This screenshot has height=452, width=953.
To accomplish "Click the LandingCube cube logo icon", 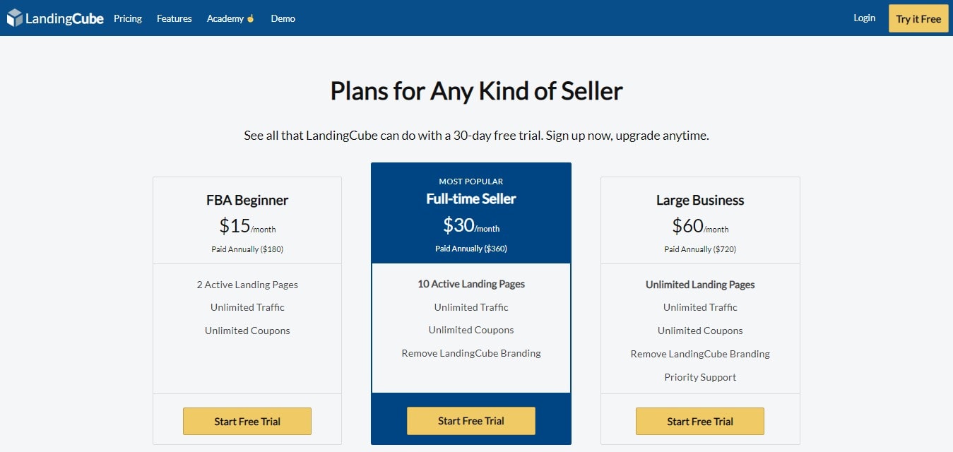I will [x=15, y=18].
